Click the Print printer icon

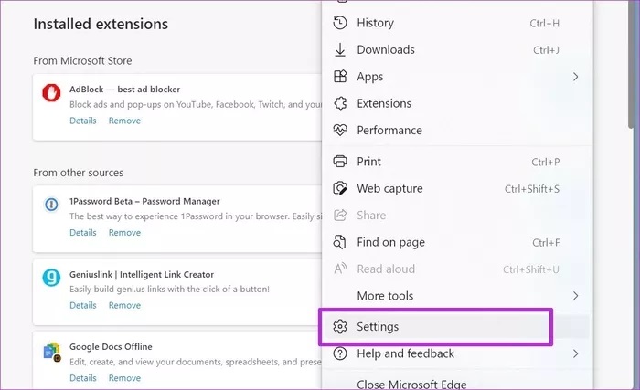pos(340,162)
